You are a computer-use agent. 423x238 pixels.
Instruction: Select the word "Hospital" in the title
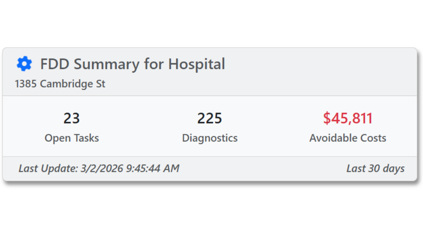pos(196,64)
